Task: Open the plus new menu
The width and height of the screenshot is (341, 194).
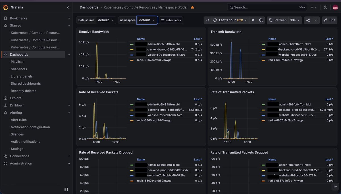Action: (x=314, y=7)
